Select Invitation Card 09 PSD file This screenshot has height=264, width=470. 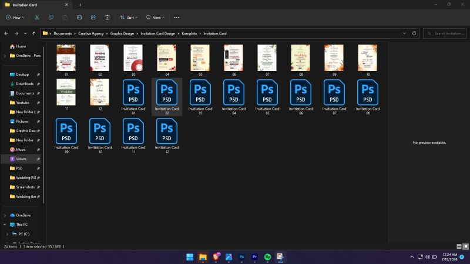[x=66, y=136]
